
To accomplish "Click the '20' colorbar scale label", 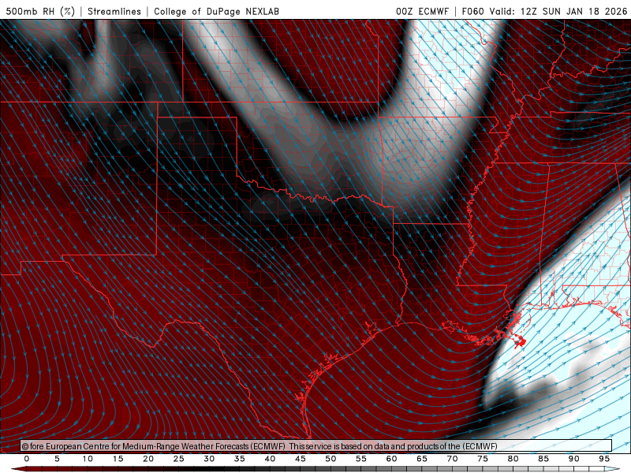I will (x=148, y=459).
